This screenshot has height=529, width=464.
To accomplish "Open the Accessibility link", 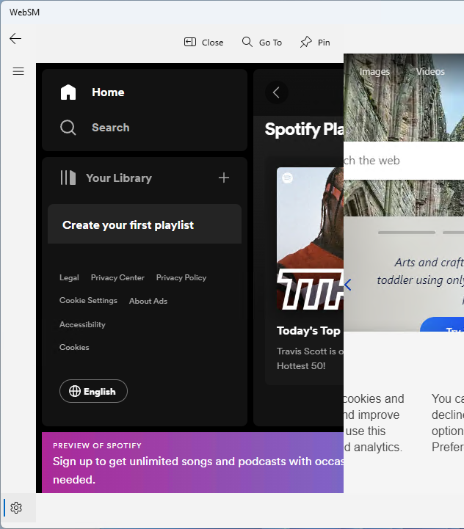I will (82, 324).
